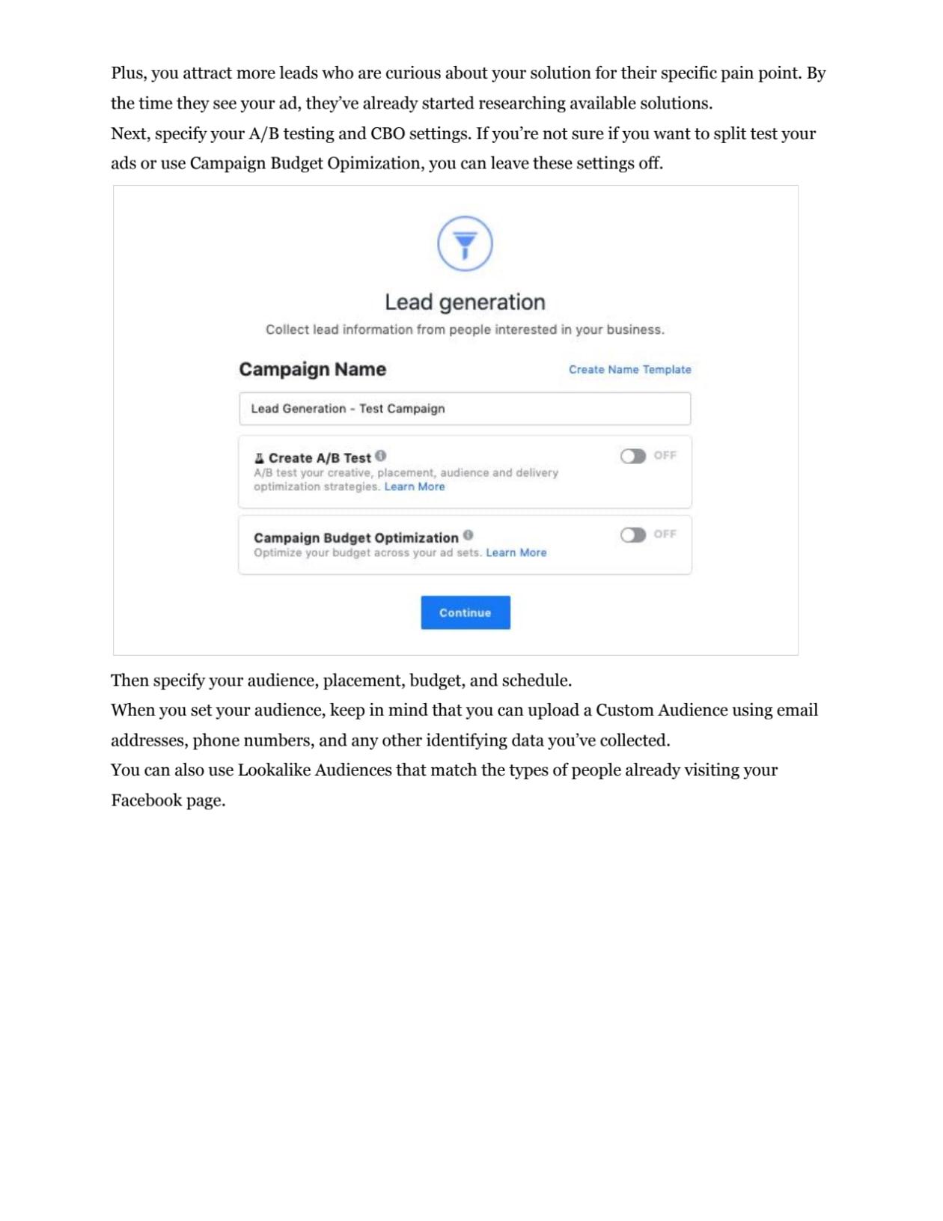Viewport: 943px width, 1221px height.
Task: Click the info icon next to Campaign Budget Optimization
Action: tap(467, 534)
